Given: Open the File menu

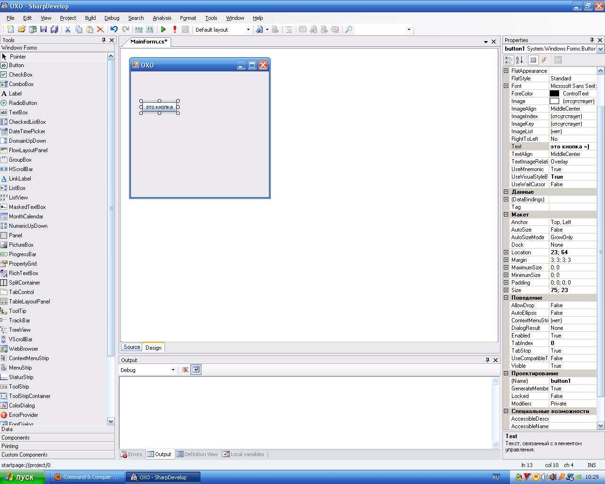Looking at the screenshot, I should click(10, 18).
